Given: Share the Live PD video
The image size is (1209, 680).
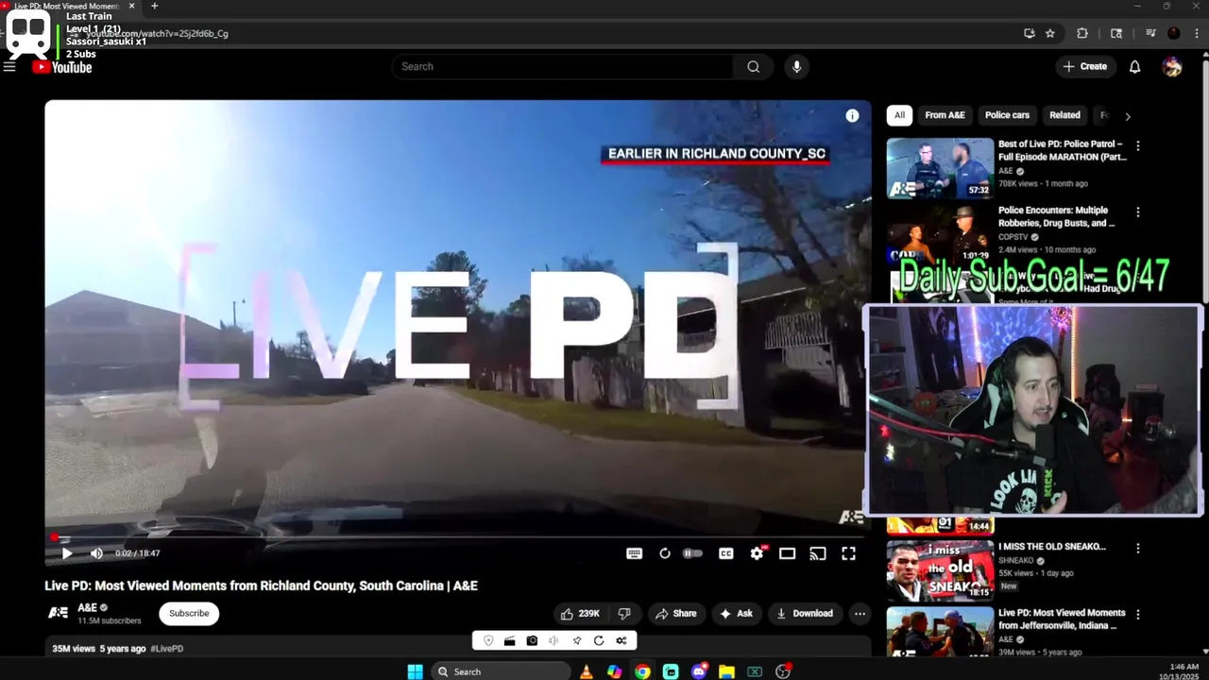Looking at the screenshot, I should 675,614.
